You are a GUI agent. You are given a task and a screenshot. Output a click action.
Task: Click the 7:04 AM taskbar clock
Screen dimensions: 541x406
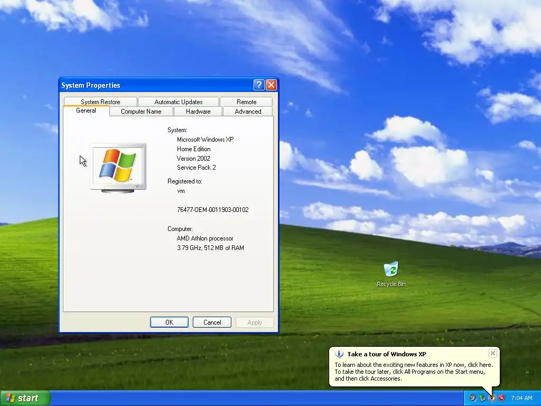pyautogui.click(x=521, y=398)
